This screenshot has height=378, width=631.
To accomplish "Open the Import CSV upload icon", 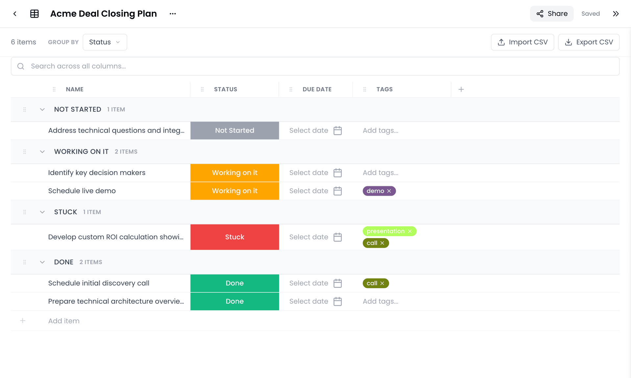I will [501, 42].
